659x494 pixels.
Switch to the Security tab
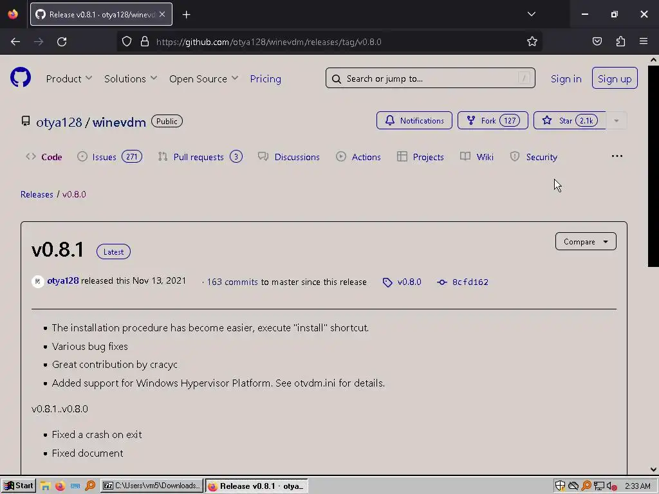click(533, 157)
